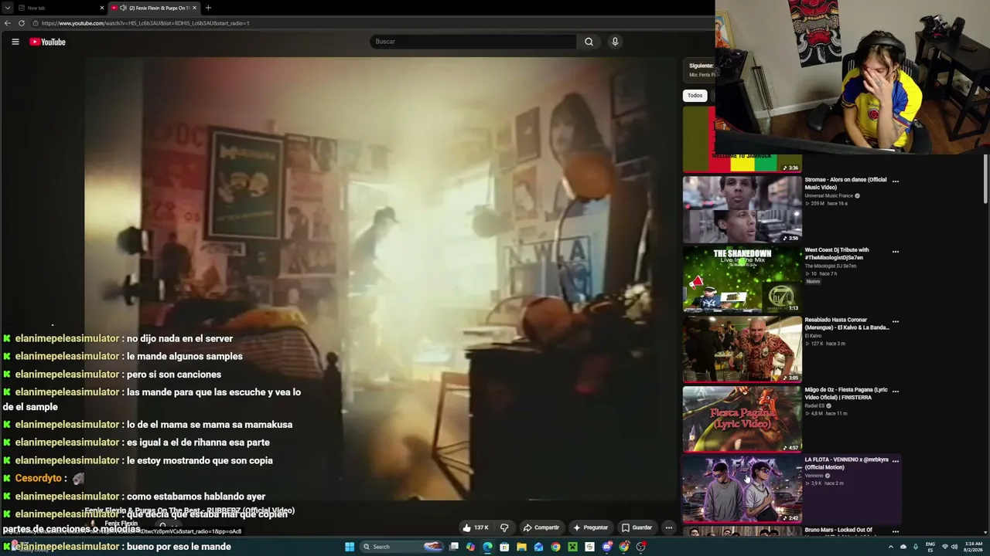Open the LA FLOTA VENNENO video thumbnail
The width and height of the screenshot is (990, 556).
tap(742, 490)
